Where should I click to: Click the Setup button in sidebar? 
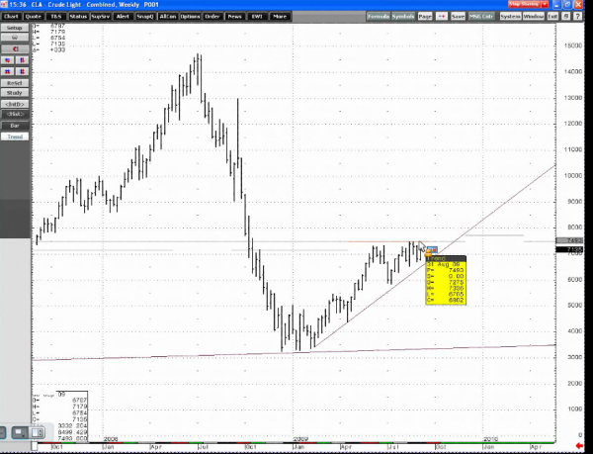tap(15, 29)
